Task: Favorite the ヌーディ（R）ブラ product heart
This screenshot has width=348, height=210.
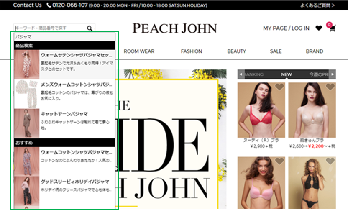Action: [279, 87]
